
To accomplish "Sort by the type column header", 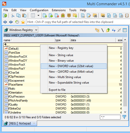I will tap(63, 40).
